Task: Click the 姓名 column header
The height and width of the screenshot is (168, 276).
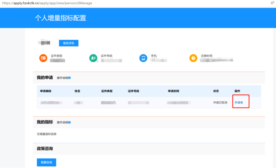Action: tap(77, 91)
